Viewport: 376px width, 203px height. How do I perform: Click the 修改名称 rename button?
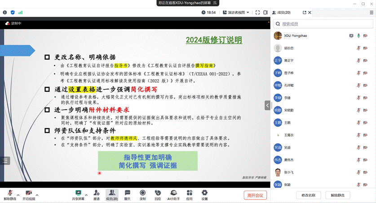pyautogui.click(x=308, y=195)
